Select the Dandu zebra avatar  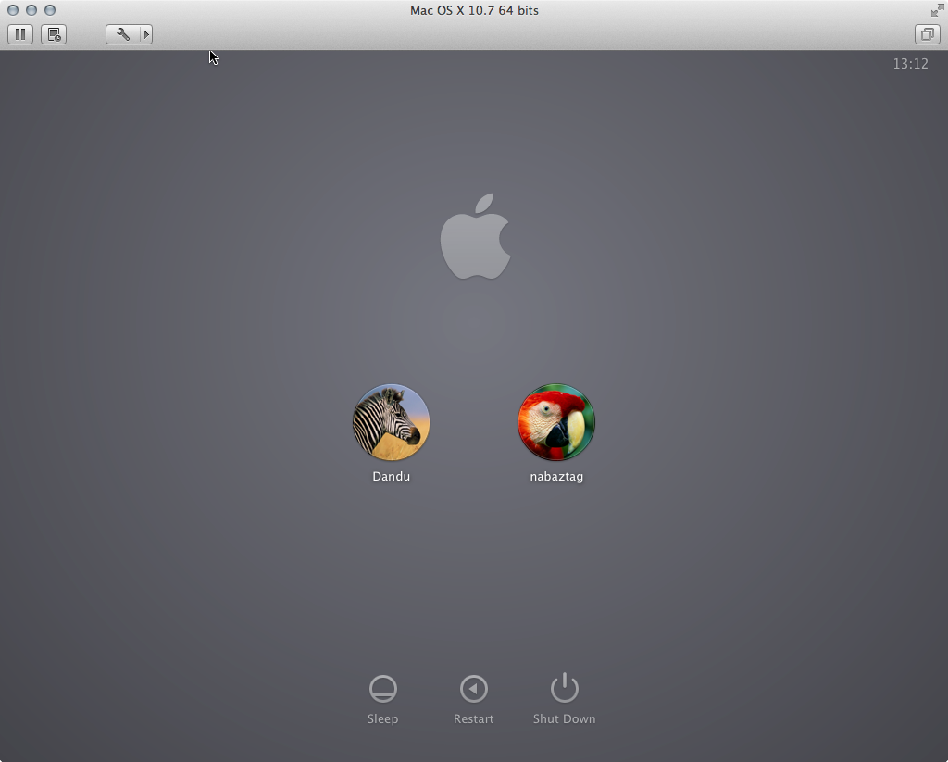coord(391,422)
